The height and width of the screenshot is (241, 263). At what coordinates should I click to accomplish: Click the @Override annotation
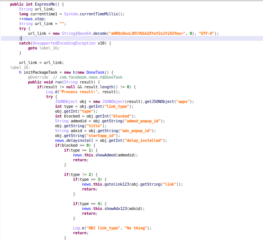point(39,77)
